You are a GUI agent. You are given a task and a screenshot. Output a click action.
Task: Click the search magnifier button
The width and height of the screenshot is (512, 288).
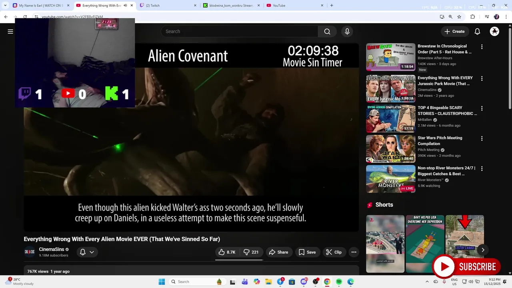click(327, 32)
